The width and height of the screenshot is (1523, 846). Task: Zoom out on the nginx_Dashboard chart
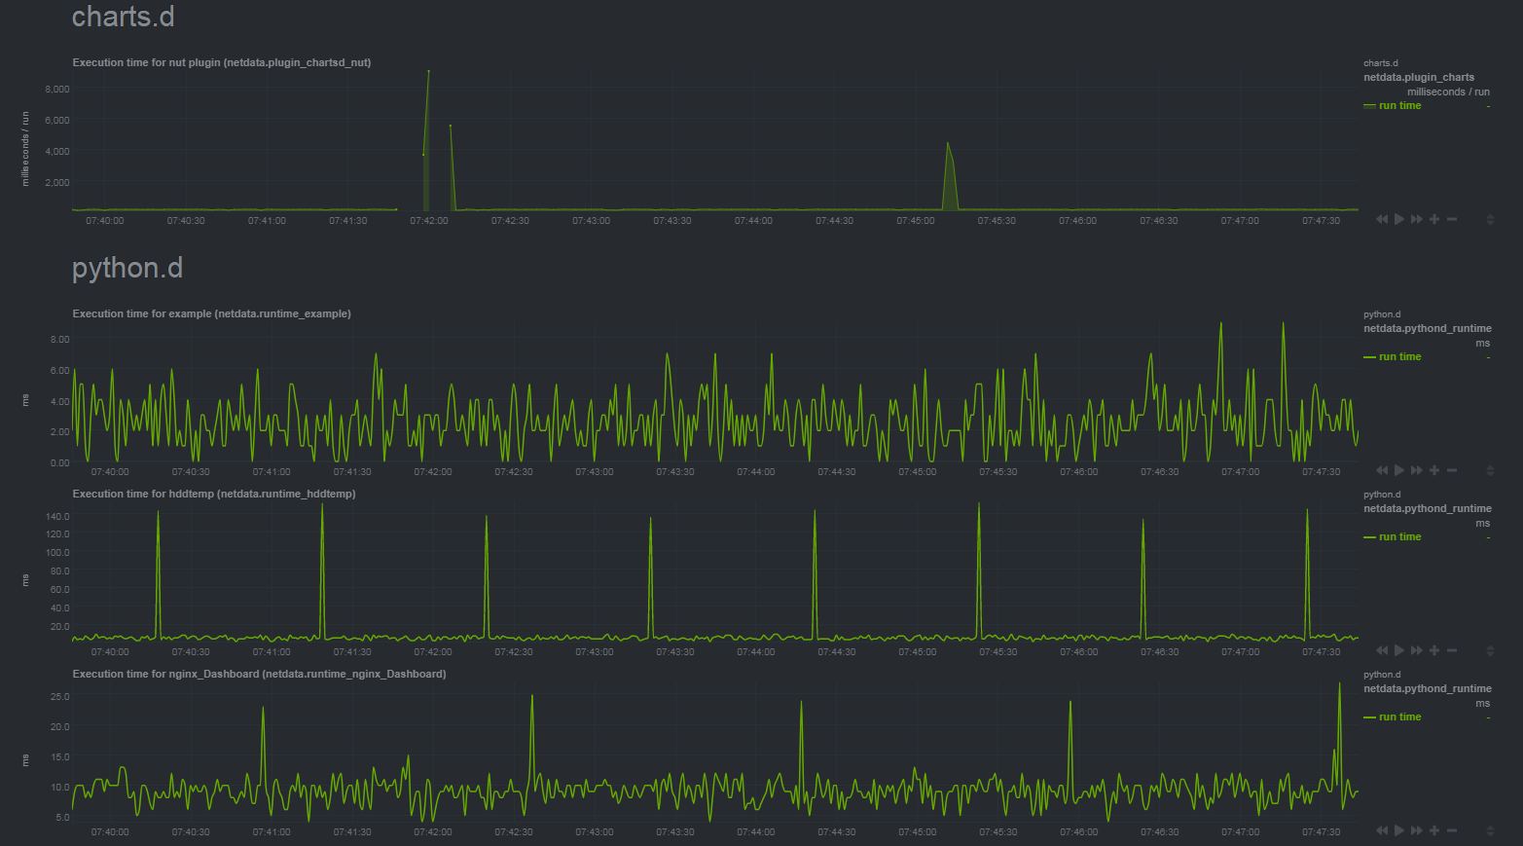[x=1451, y=830]
